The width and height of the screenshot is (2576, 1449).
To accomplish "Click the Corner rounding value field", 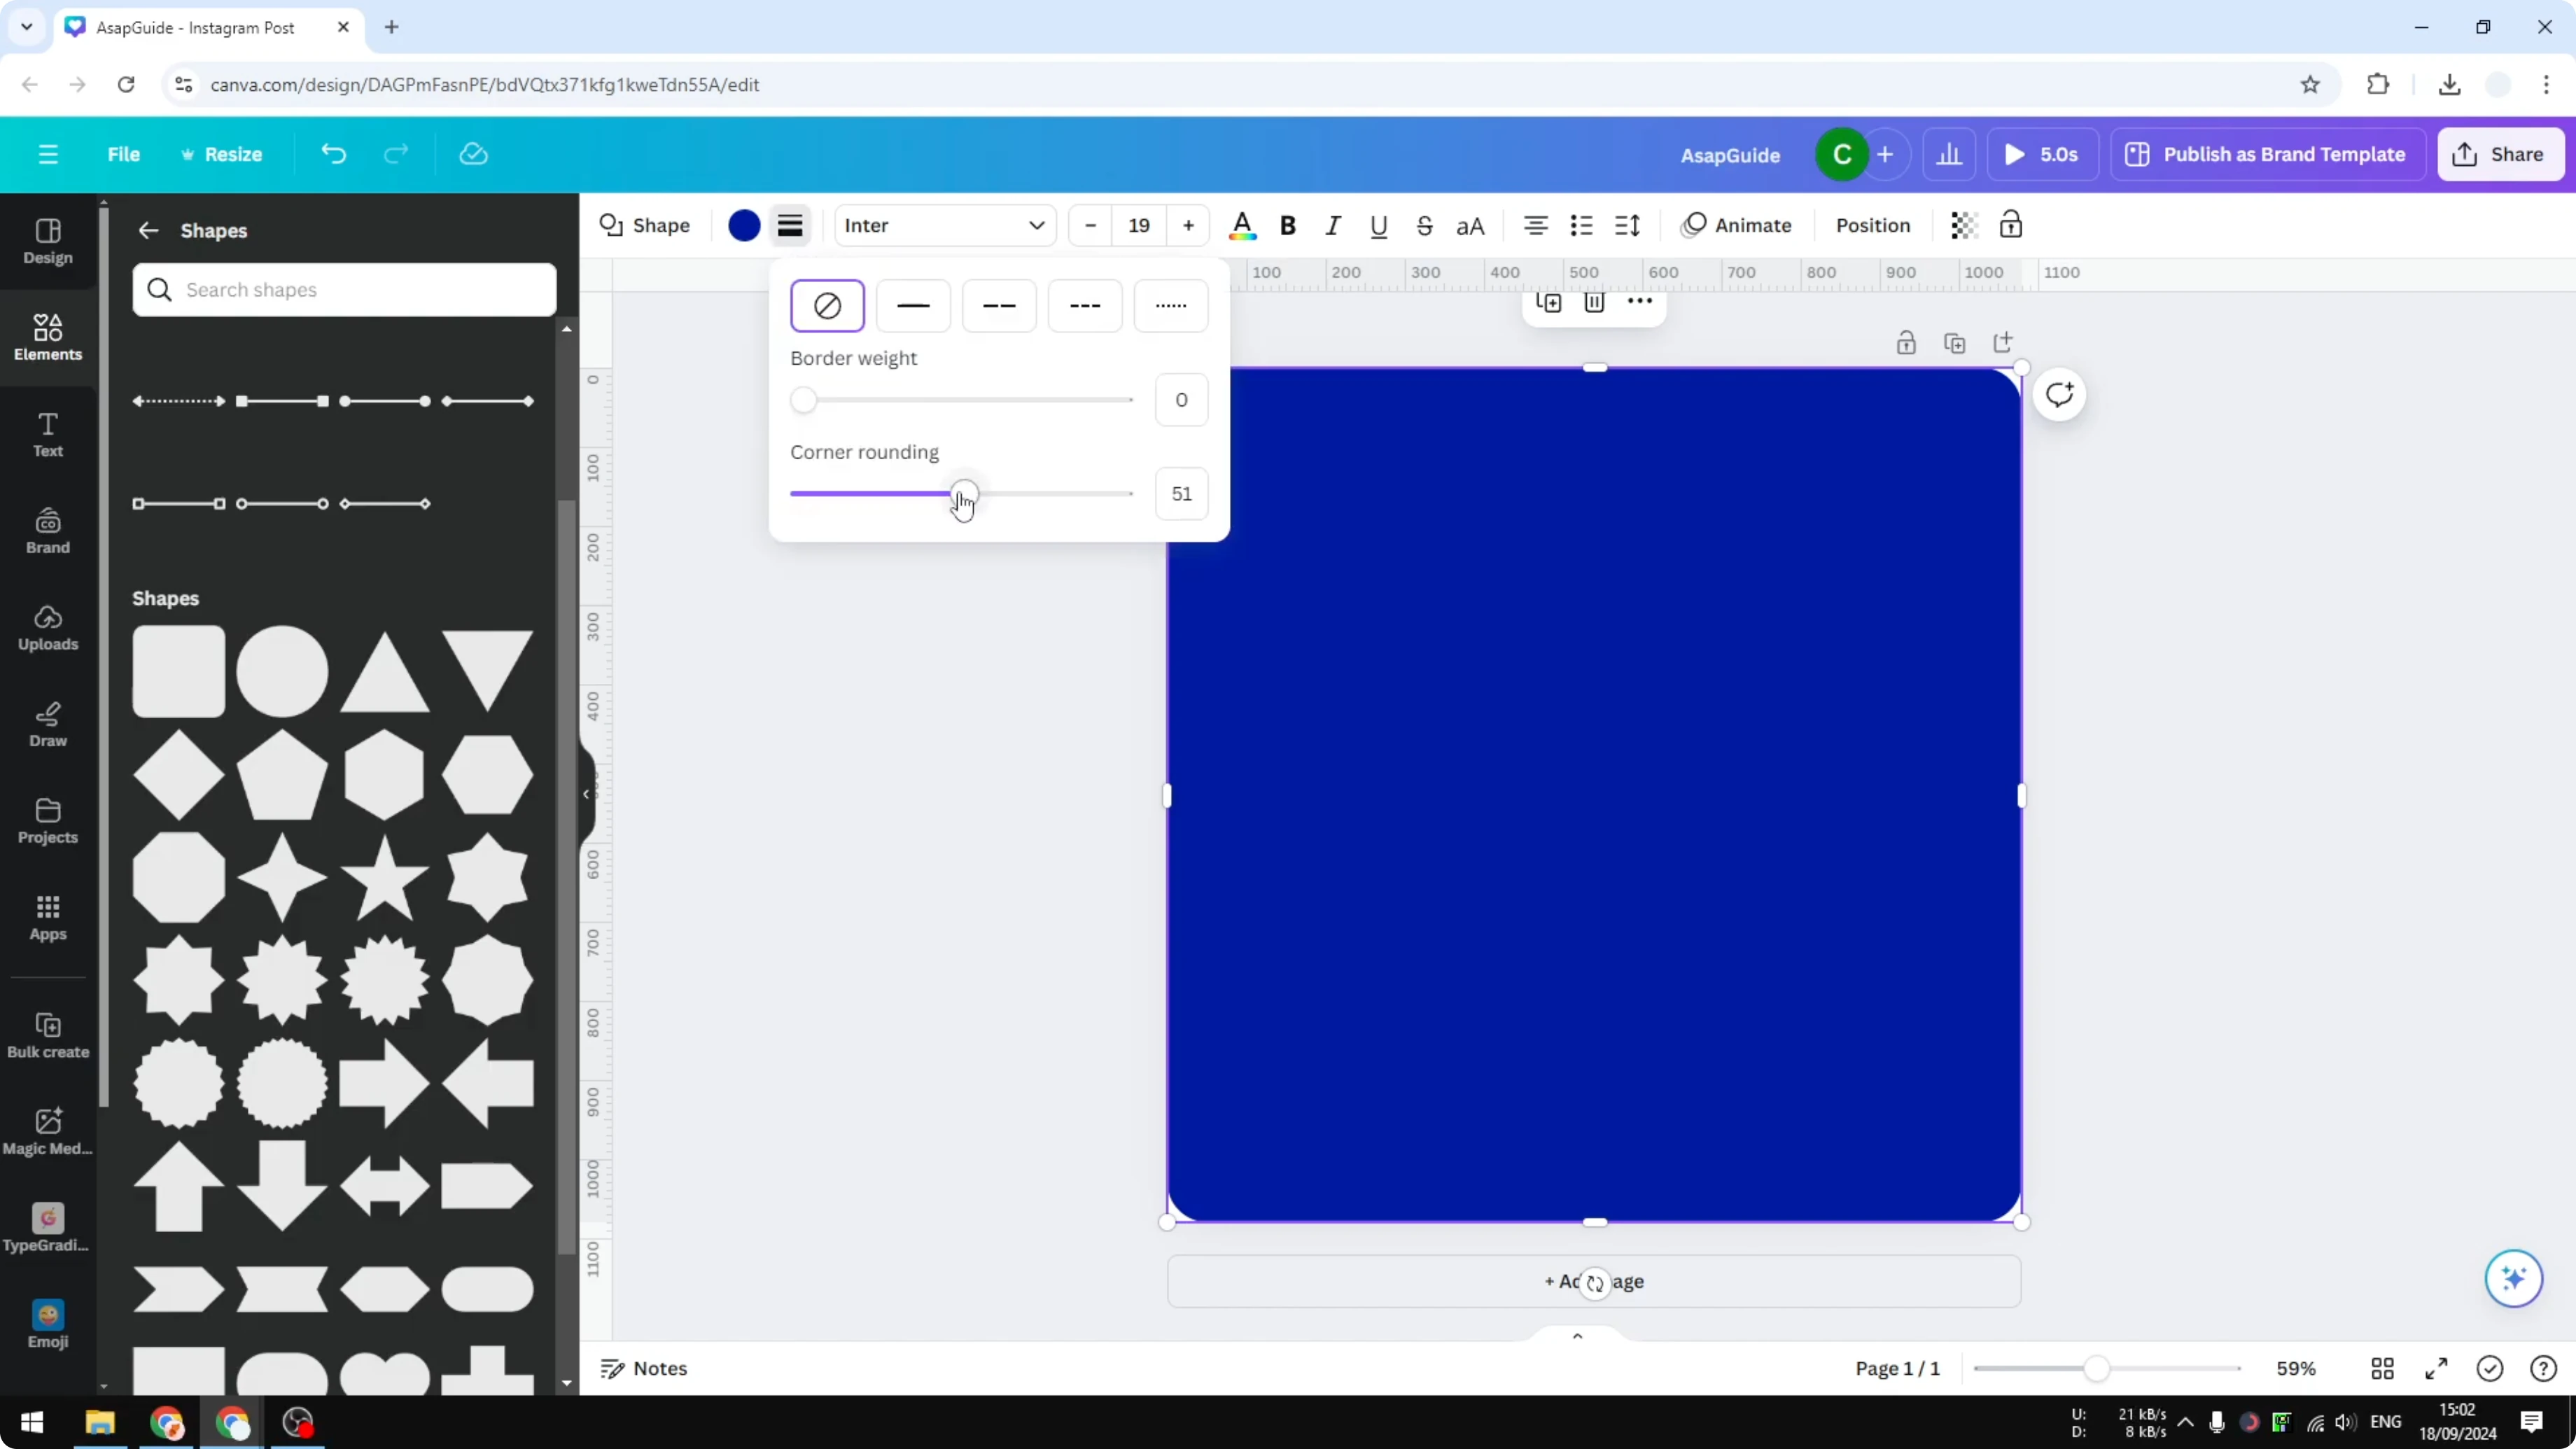I will pos(1181,493).
